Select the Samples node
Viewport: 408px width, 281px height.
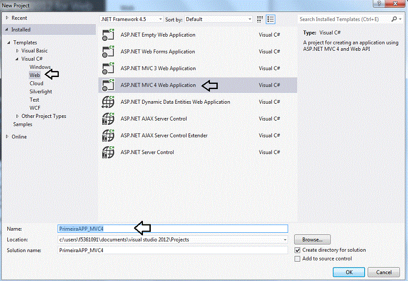click(x=23, y=124)
